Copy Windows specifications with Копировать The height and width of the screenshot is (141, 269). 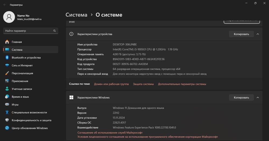click(x=241, y=98)
